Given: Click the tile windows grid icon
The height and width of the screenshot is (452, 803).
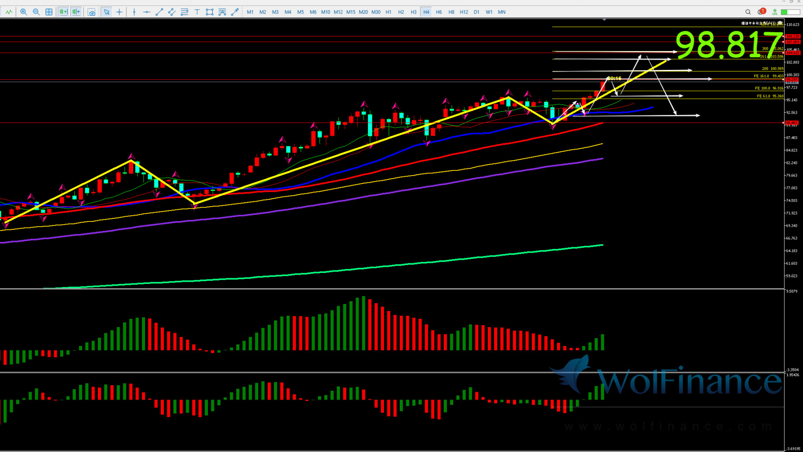Looking at the screenshot, I should 49,12.
